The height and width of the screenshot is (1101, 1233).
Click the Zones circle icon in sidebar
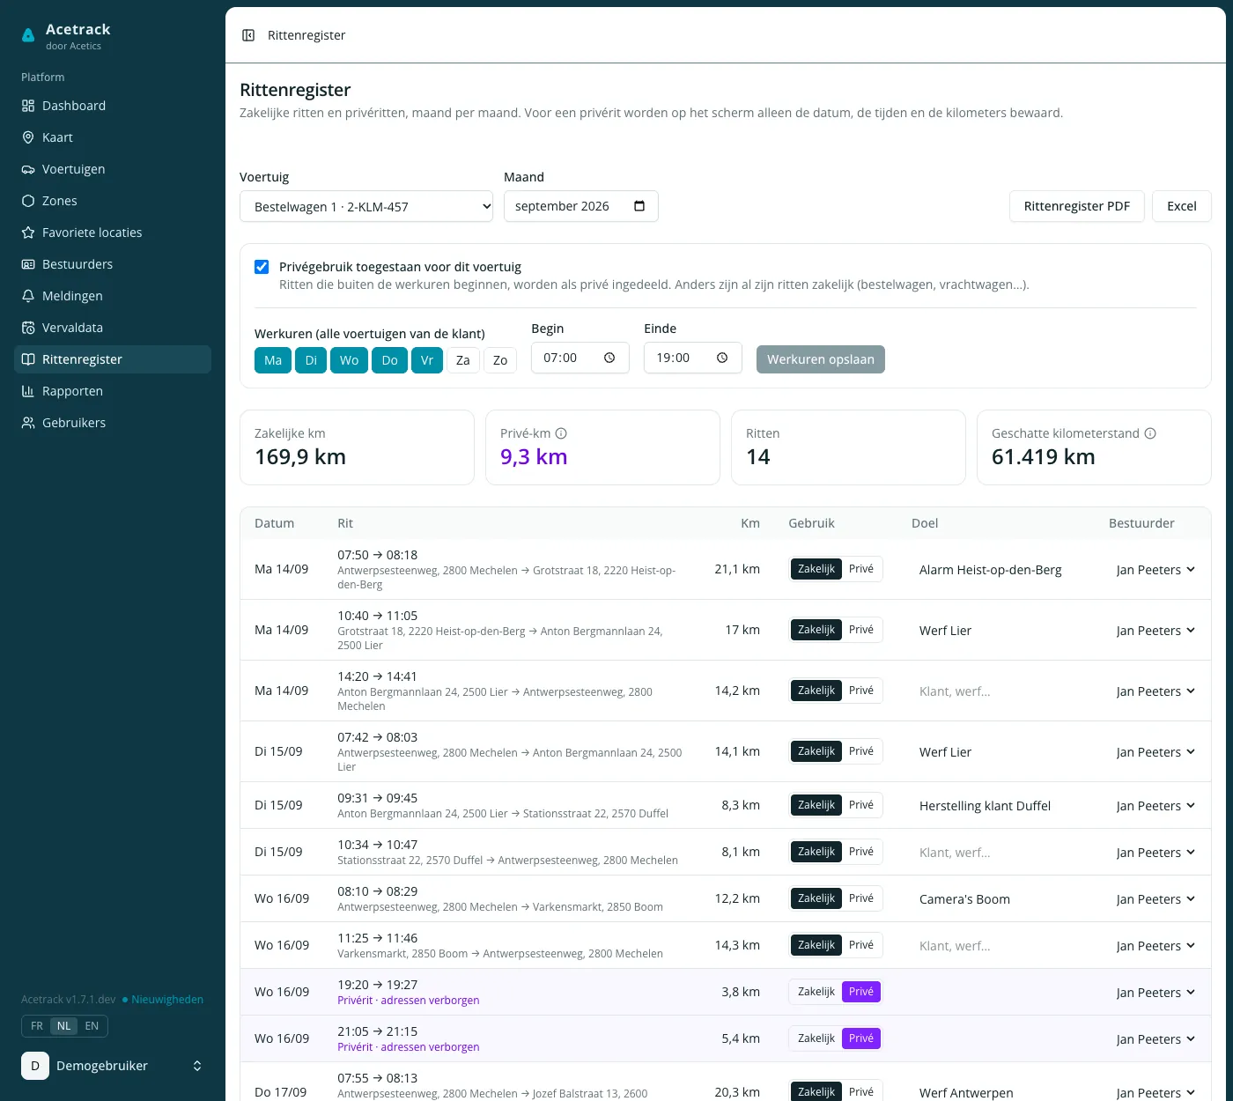pyautogui.click(x=28, y=201)
